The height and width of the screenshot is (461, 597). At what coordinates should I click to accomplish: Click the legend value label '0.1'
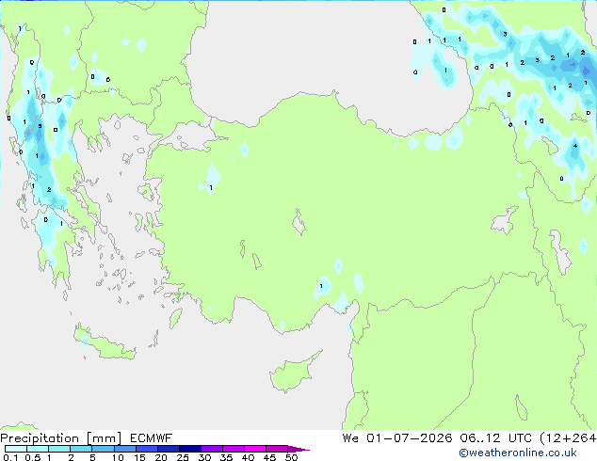click(10, 457)
